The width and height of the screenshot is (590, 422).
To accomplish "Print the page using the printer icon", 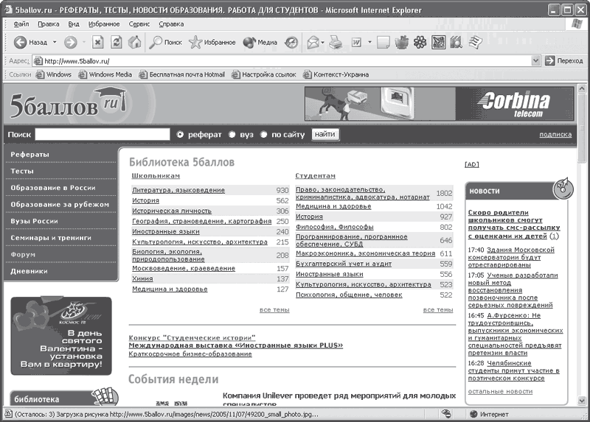I will pyautogui.click(x=336, y=43).
